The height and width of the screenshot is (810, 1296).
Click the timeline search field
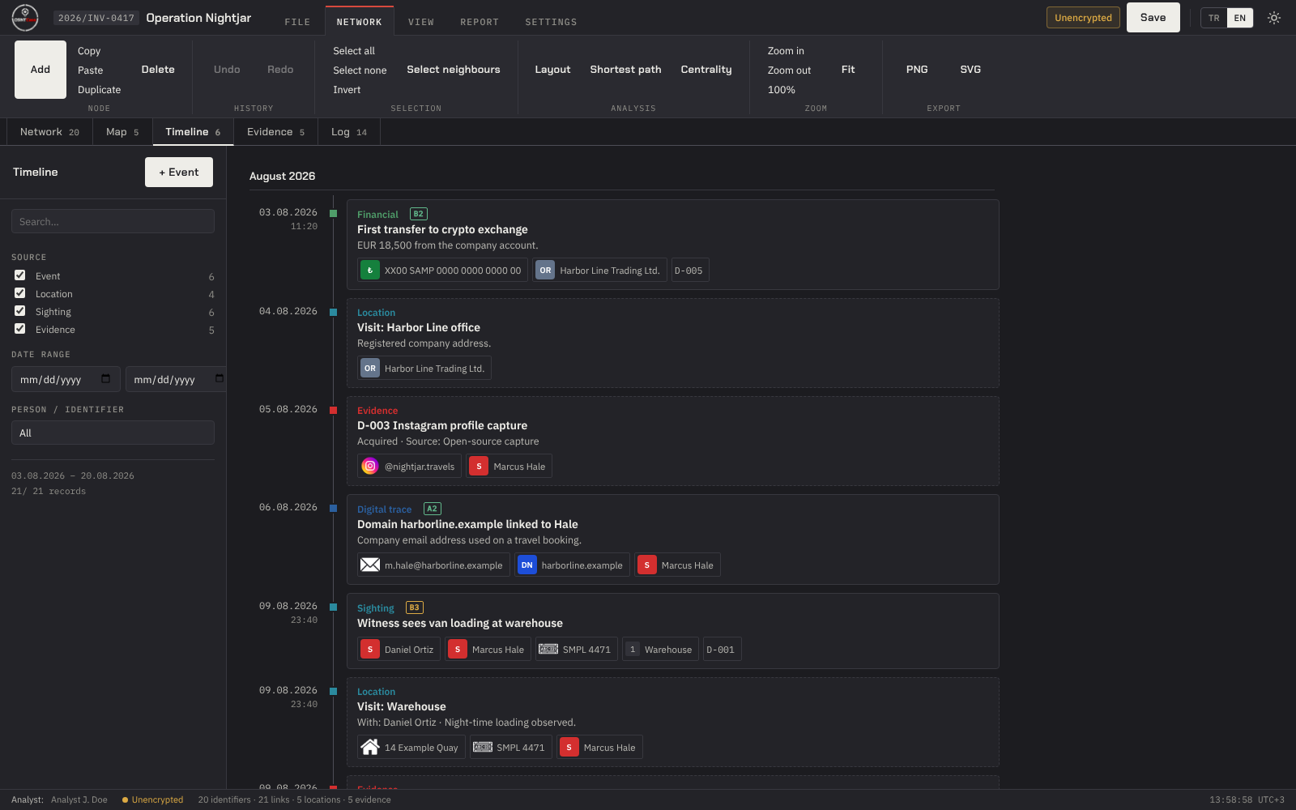tap(113, 221)
